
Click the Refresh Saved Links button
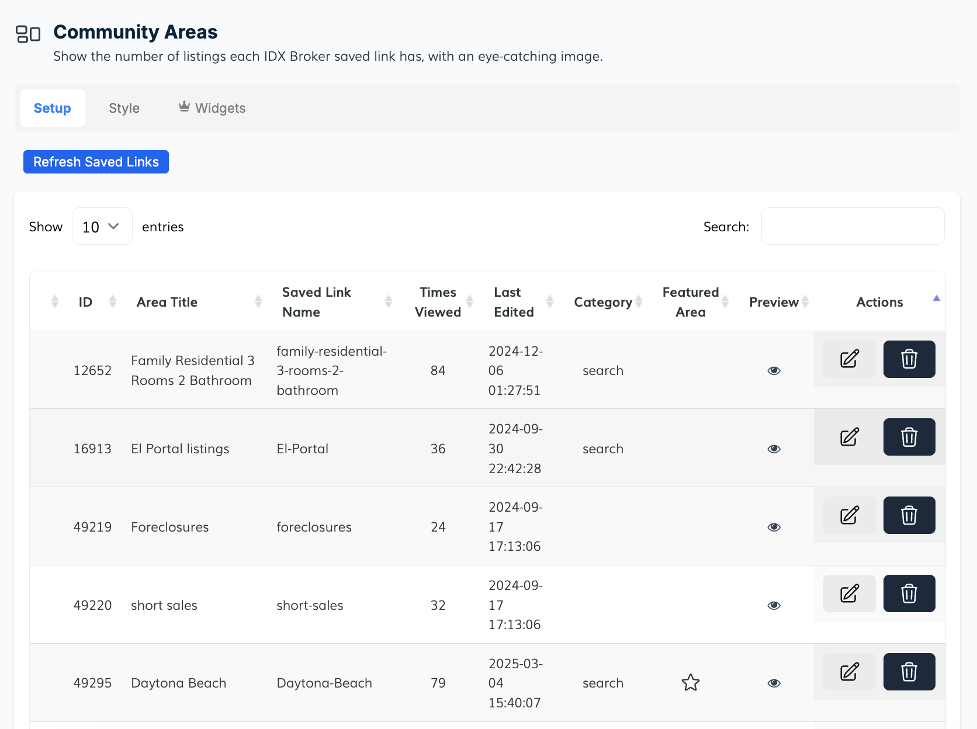(x=96, y=162)
